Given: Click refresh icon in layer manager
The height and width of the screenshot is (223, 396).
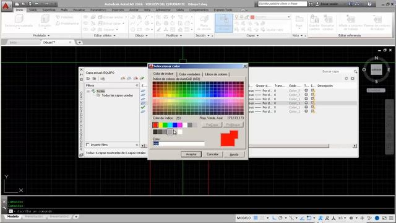Looking at the screenshot, I should [x=346, y=79].
